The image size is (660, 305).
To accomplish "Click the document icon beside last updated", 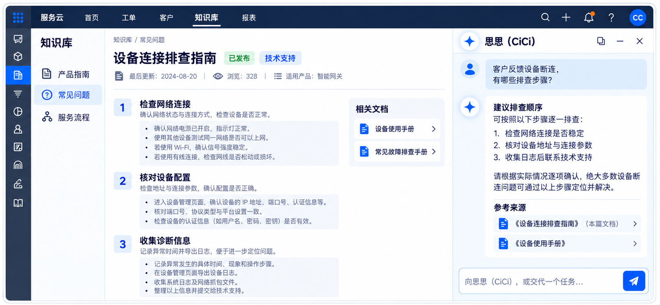I will click(119, 76).
